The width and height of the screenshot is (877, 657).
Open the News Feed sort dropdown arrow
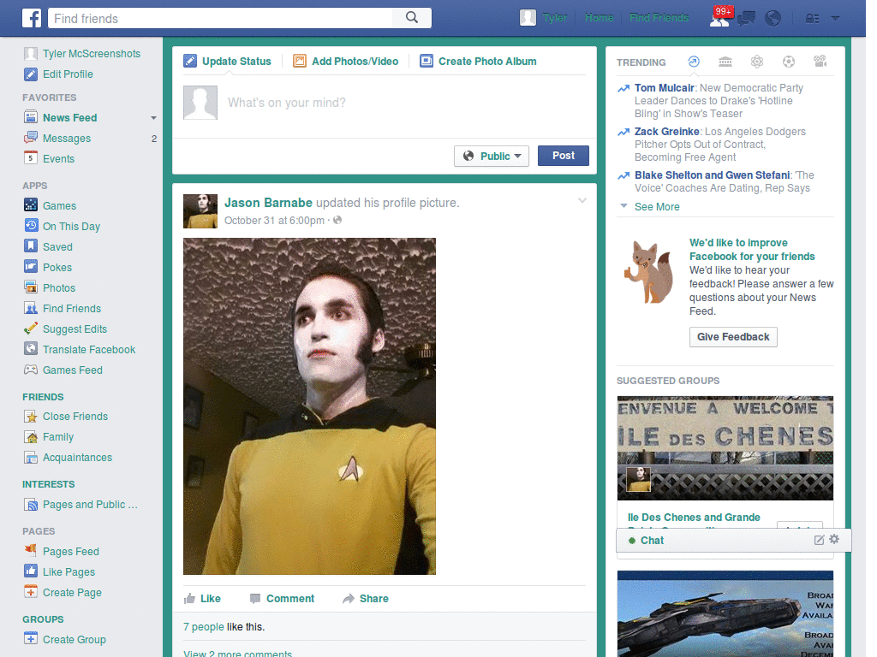click(x=153, y=118)
